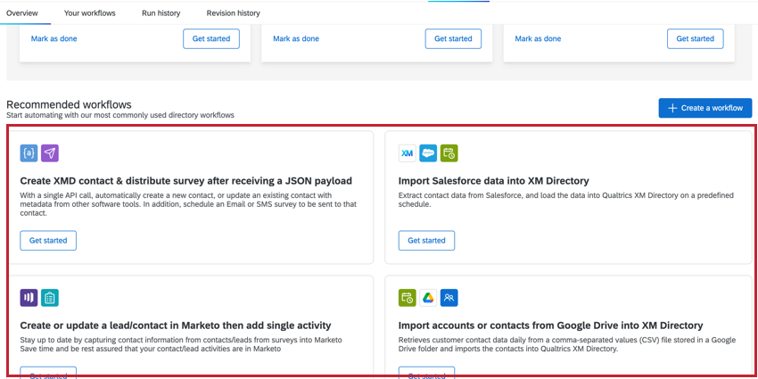Image resolution: width=758 pixels, height=379 pixels.
Task: Click Mark as done in first top card
Action: click(x=54, y=38)
